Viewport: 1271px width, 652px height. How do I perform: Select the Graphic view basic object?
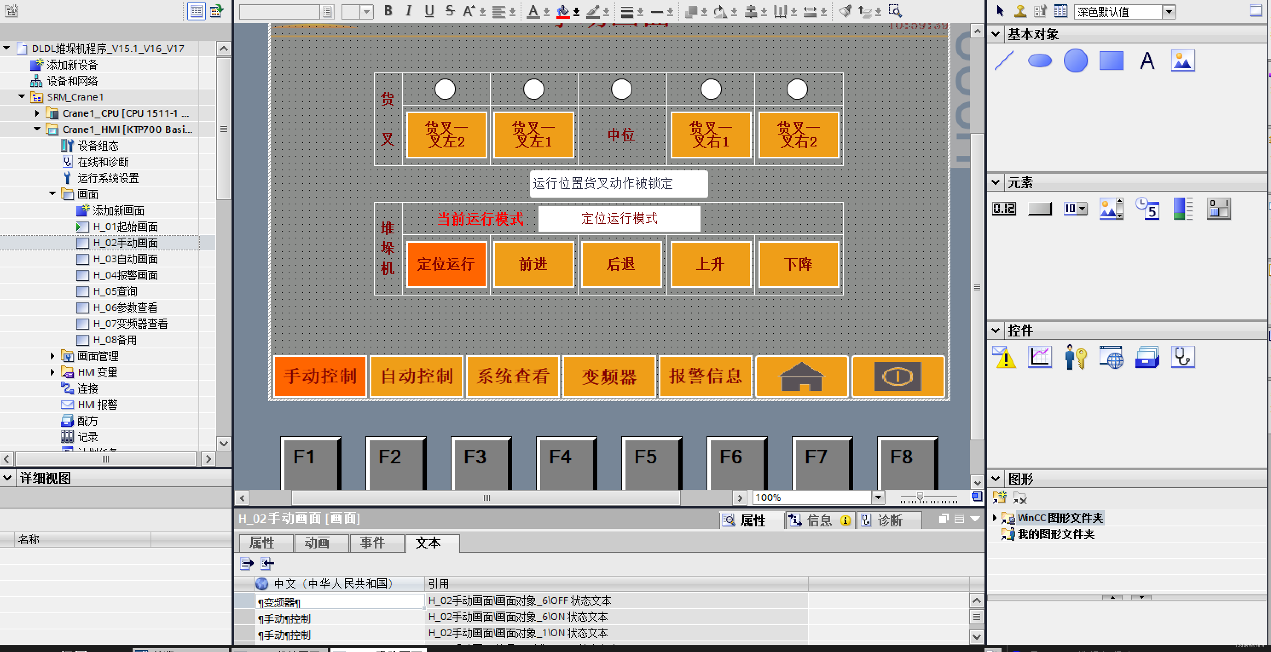point(1182,61)
